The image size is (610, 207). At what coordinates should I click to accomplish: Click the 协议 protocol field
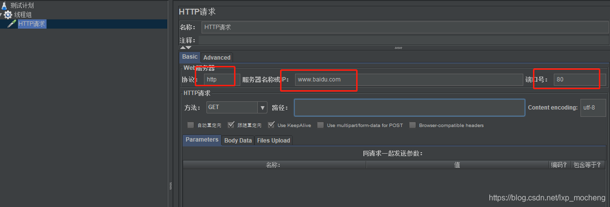[222, 80]
